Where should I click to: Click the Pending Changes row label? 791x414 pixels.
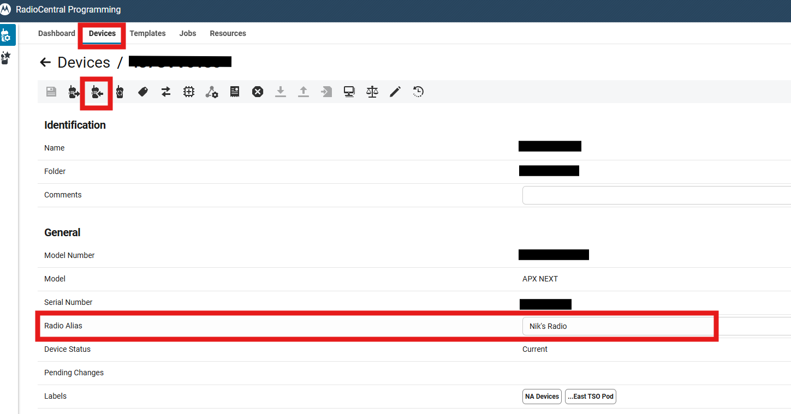click(x=74, y=373)
